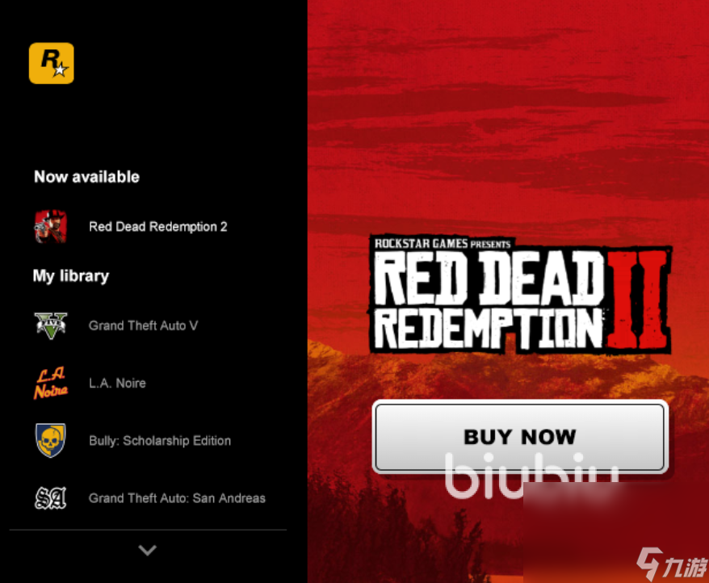
Task: Select the Red Dead Redemption 2 thumbnail icon
Action: (51, 227)
